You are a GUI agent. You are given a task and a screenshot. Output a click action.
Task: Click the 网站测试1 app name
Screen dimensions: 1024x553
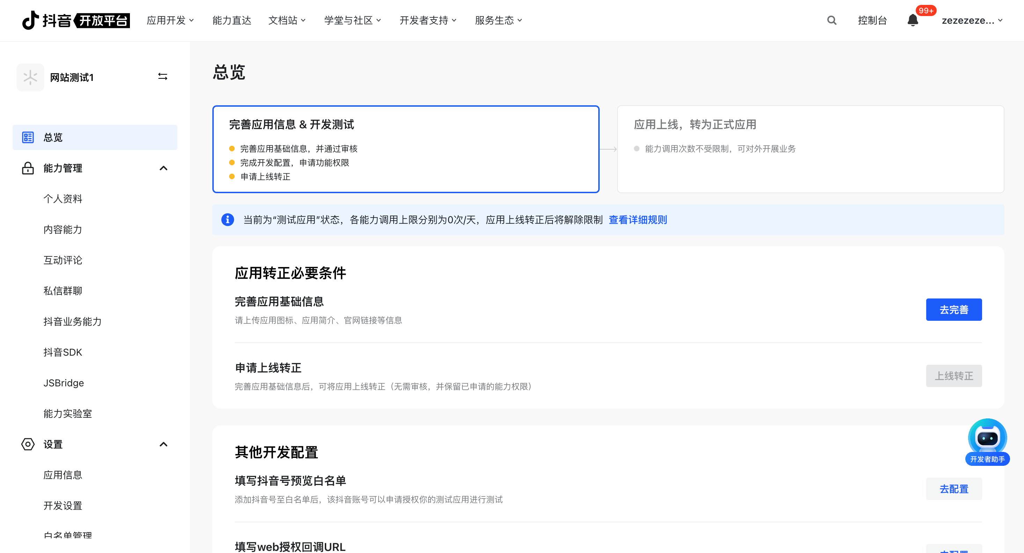[72, 77]
